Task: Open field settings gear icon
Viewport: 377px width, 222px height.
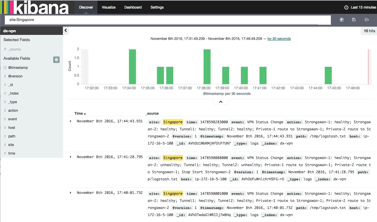Action: coord(56,60)
